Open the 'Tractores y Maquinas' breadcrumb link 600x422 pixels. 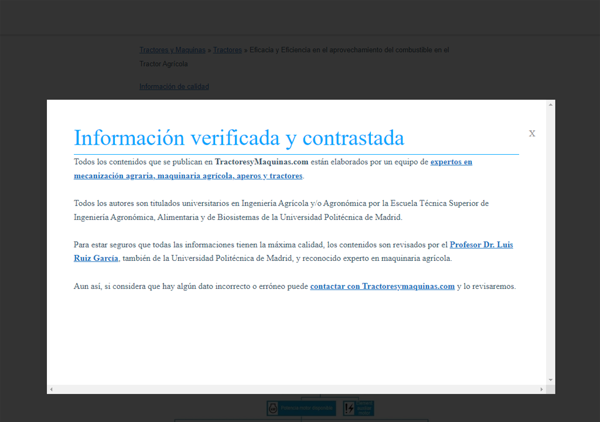(x=172, y=50)
